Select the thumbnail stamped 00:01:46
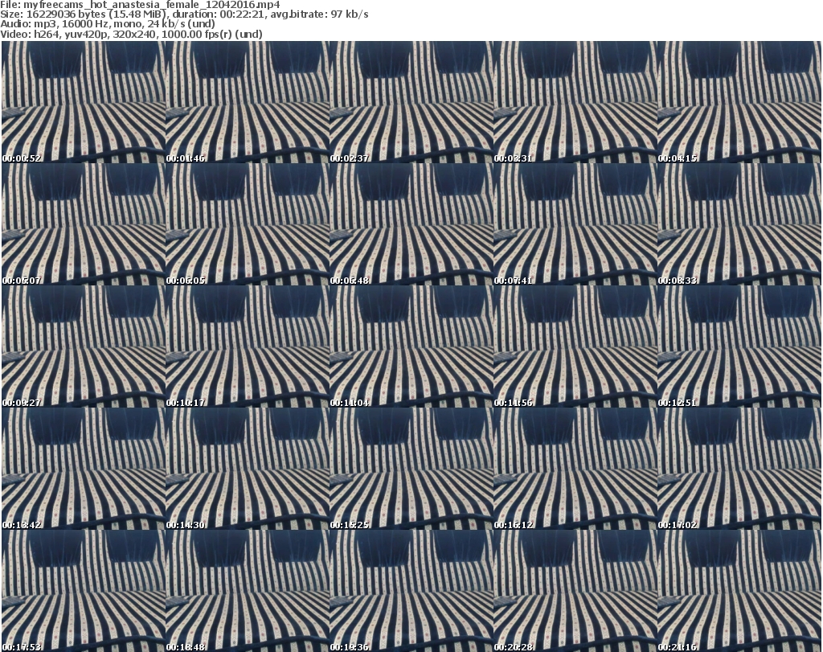This screenshot has width=823, height=652. point(248,102)
